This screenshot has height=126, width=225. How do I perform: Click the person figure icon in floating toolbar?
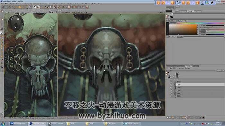pyautogui.click(x=202, y=3)
